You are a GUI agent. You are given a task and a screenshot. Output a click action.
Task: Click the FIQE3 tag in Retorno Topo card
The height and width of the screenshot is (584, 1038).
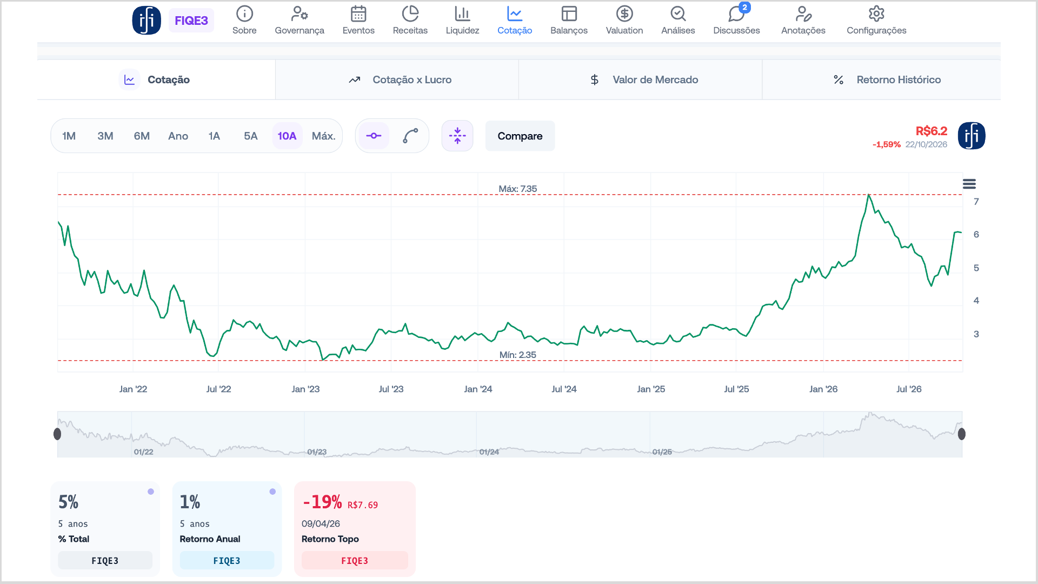pos(355,561)
